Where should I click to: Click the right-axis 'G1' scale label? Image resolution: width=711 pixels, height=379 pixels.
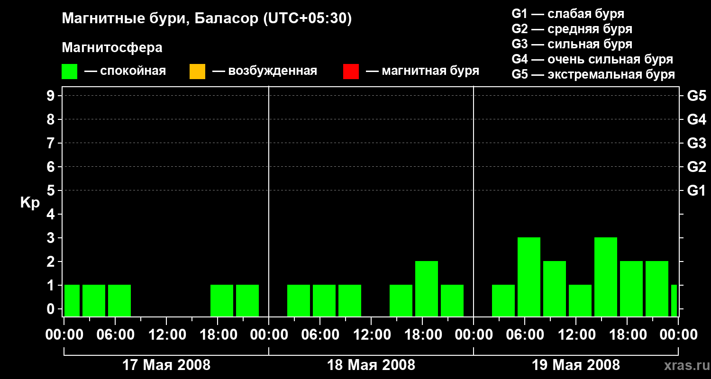click(x=696, y=190)
